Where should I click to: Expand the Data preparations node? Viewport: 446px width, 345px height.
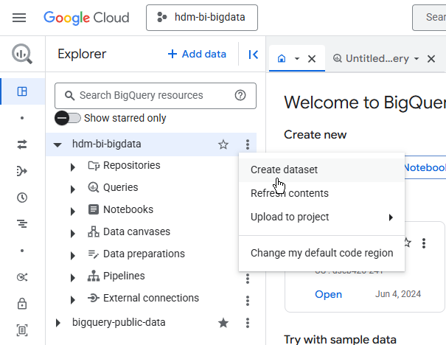[73, 256]
